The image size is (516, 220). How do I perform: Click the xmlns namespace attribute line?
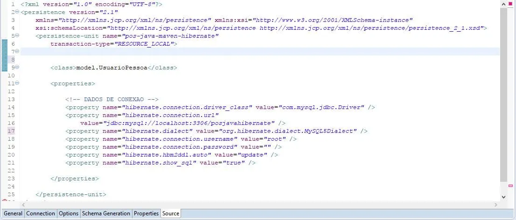click(x=224, y=20)
